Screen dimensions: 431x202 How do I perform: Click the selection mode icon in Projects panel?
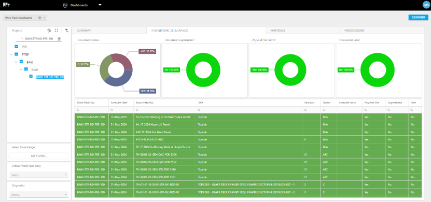49,31
